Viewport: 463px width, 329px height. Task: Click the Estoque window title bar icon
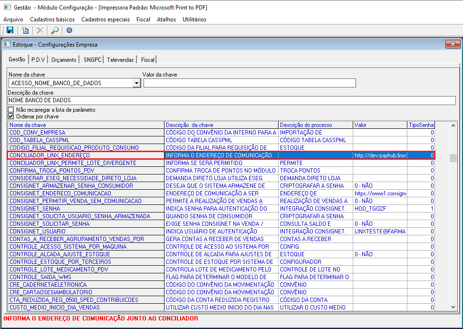click(7, 44)
